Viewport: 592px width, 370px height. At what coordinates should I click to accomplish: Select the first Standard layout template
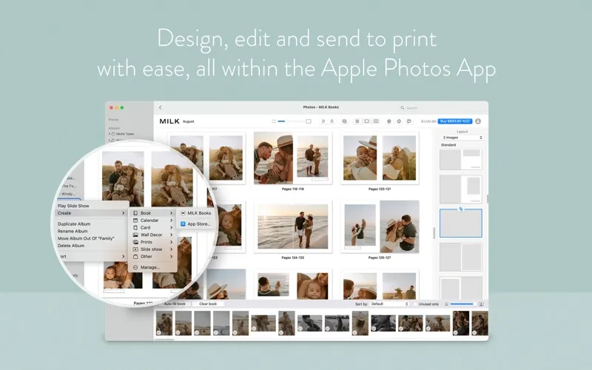click(x=460, y=159)
